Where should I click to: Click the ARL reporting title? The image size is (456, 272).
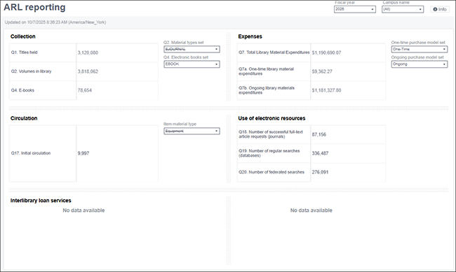(34, 7)
